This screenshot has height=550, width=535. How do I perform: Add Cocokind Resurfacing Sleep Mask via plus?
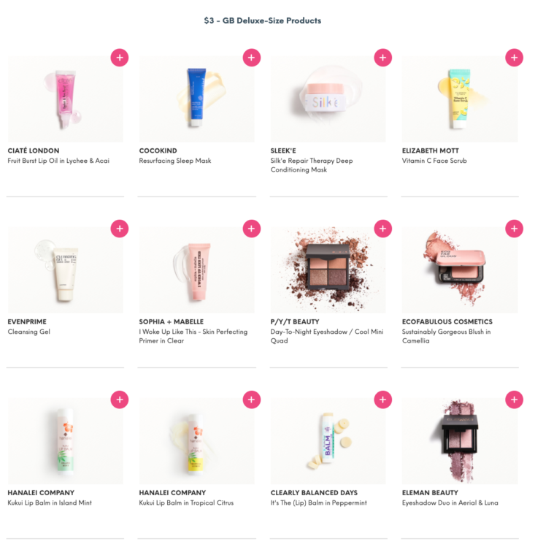(x=251, y=58)
